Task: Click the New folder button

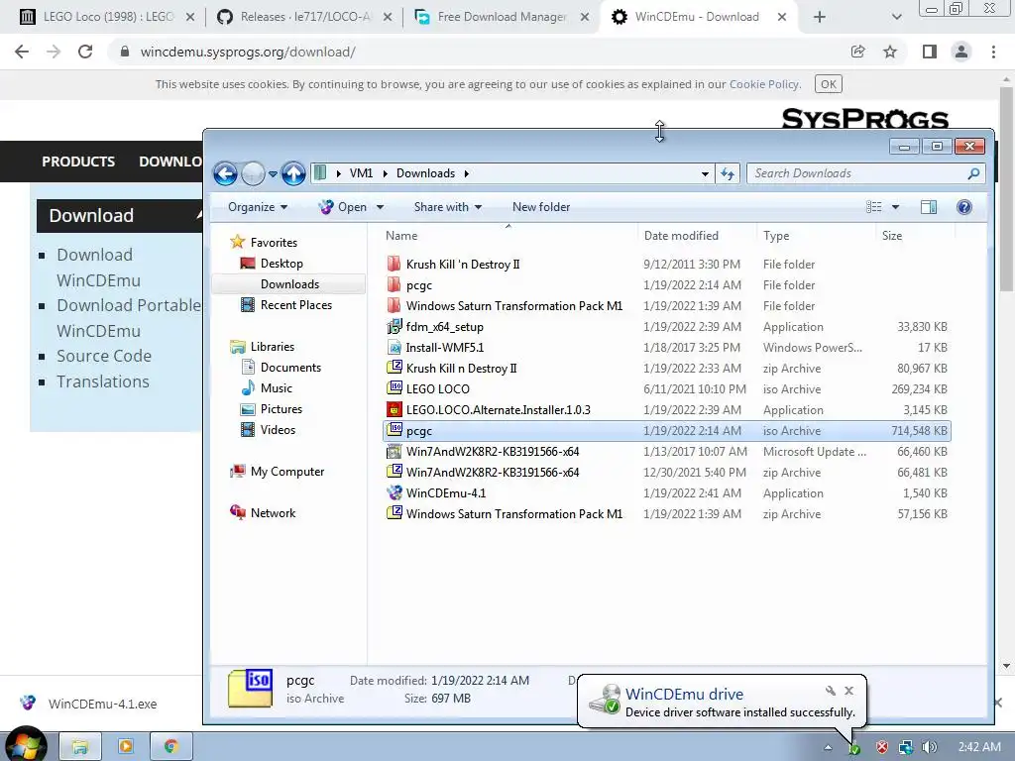Action: tap(541, 207)
